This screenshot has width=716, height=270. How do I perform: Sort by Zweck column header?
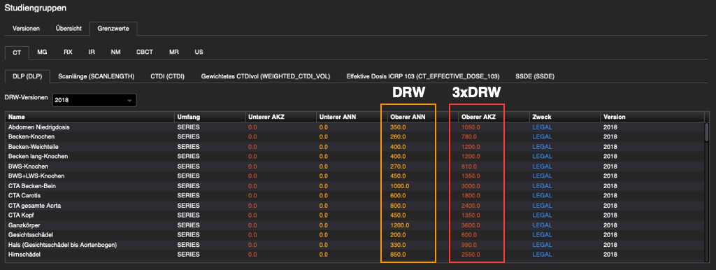(x=565, y=117)
